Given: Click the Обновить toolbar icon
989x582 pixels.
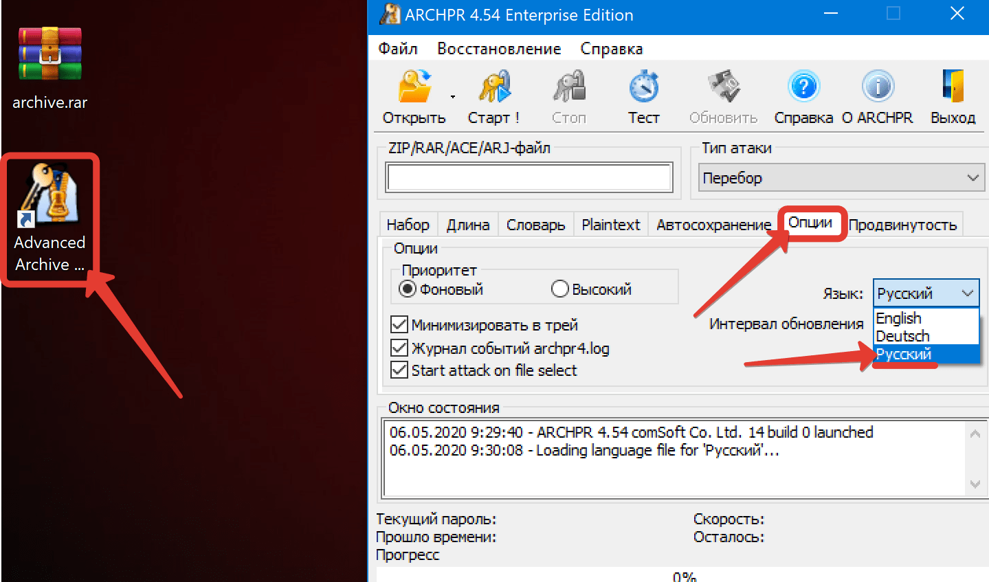Looking at the screenshot, I should (724, 97).
